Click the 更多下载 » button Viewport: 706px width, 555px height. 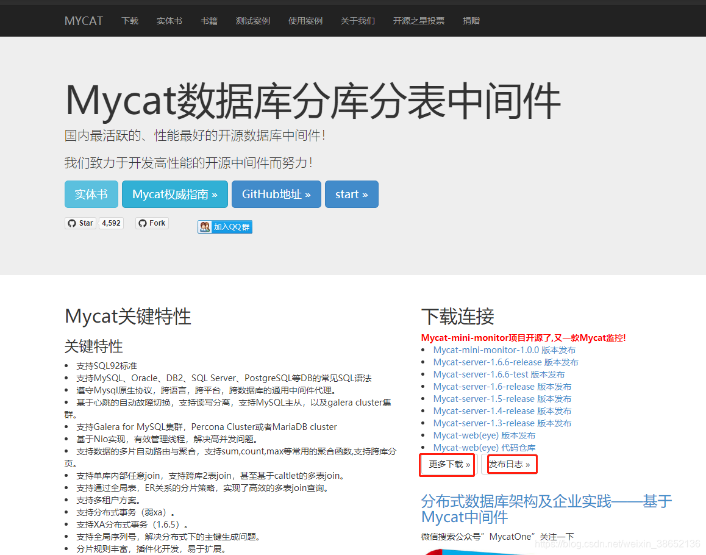(x=449, y=465)
